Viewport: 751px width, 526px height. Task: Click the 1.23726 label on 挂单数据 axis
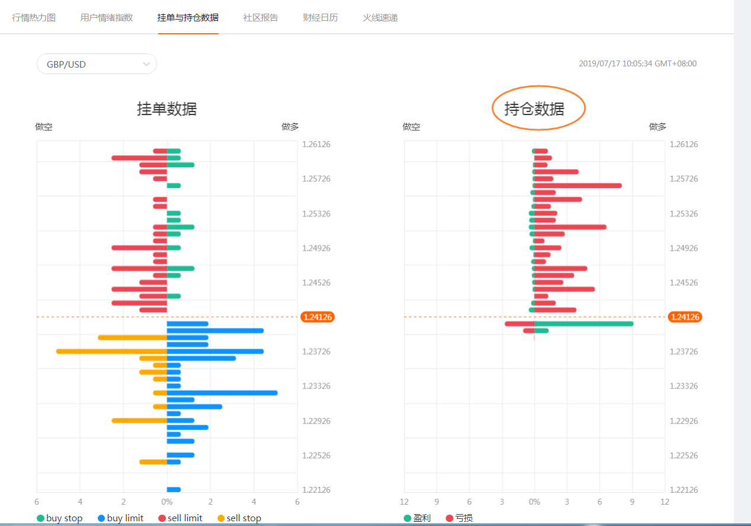click(317, 352)
